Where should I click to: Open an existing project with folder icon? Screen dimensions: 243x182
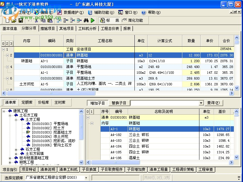(x=14, y=20)
